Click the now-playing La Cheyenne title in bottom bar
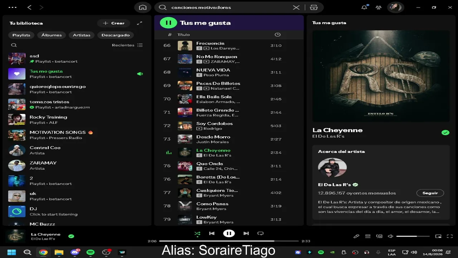This screenshot has height=258, width=458. coord(46,234)
